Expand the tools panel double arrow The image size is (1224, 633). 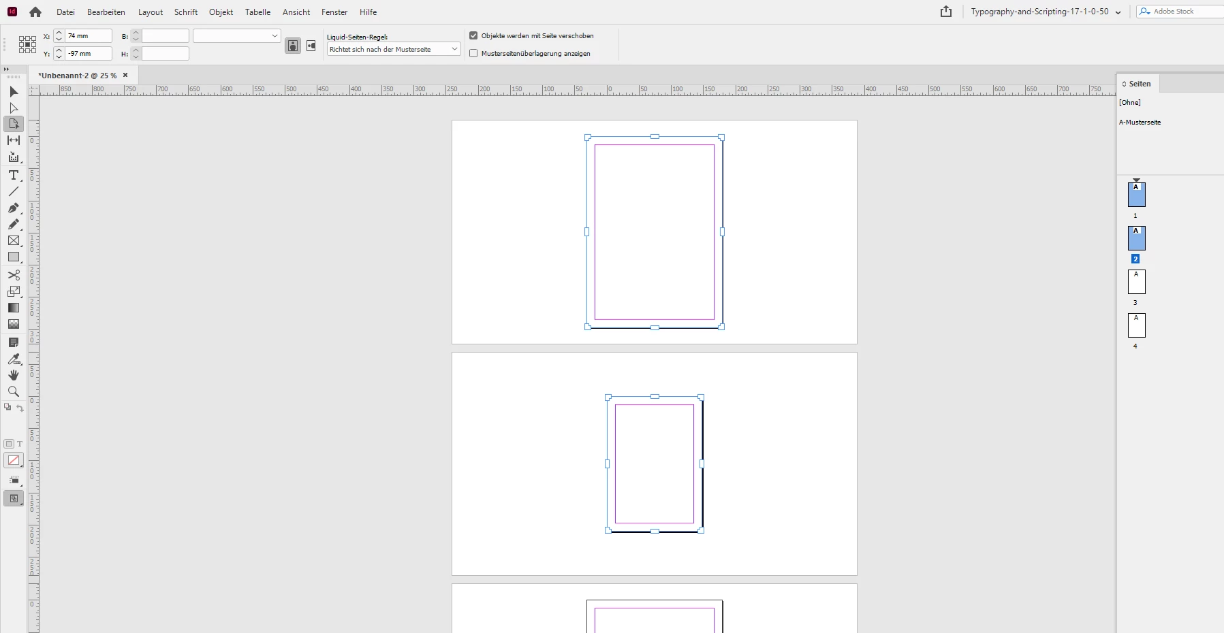point(6,69)
